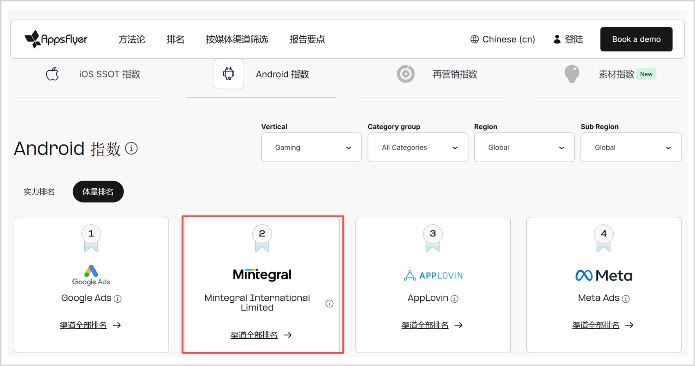Viewport: 695px width, 366px height.
Task: Open the Vertical dropdown set to Gaming
Action: tap(312, 147)
